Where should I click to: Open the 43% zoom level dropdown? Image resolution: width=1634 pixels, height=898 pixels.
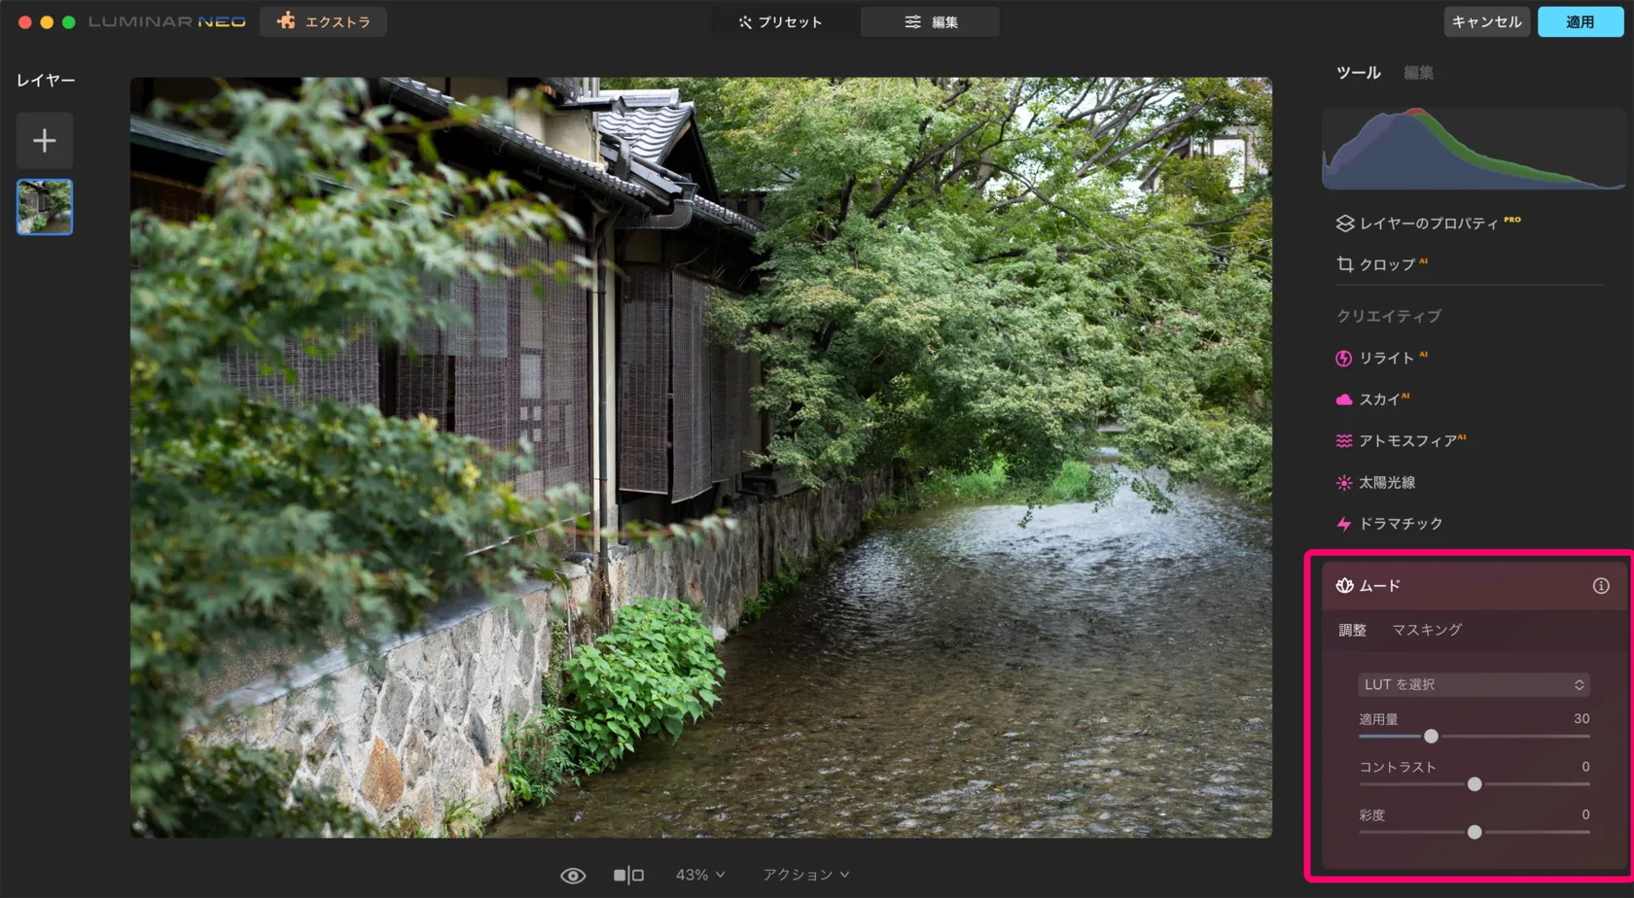click(699, 876)
